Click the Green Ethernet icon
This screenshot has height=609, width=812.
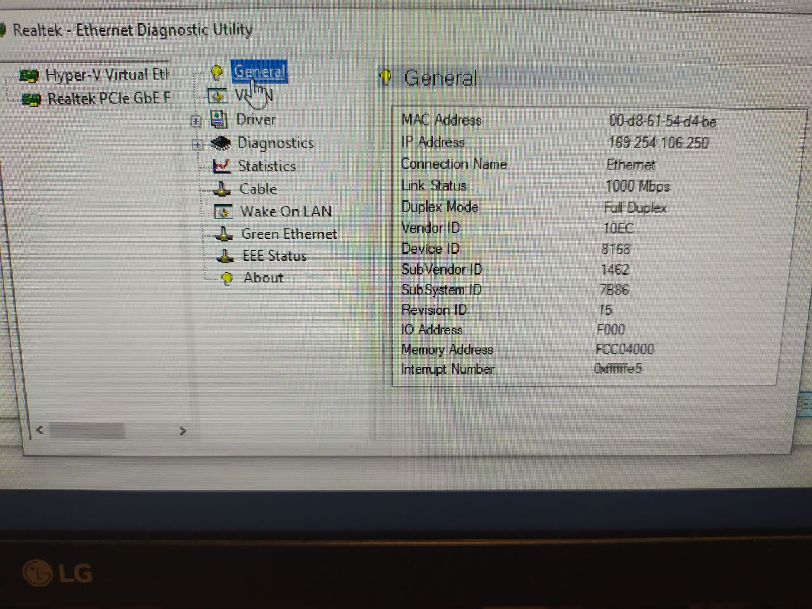point(224,234)
